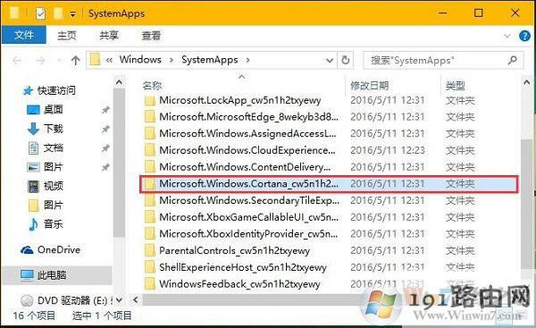Expand chevron after SystemApps in address bar

click(247, 60)
